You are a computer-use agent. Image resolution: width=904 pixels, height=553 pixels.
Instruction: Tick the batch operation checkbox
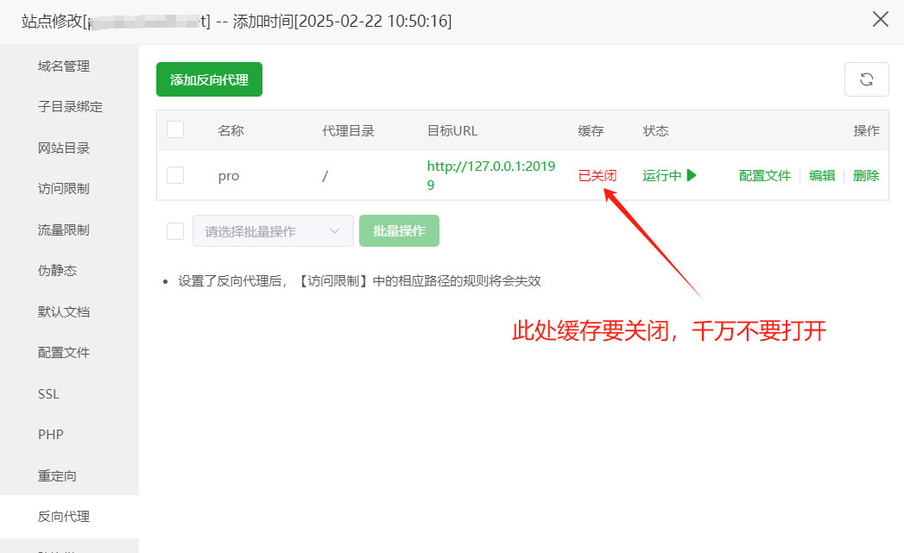(x=175, y=231)
